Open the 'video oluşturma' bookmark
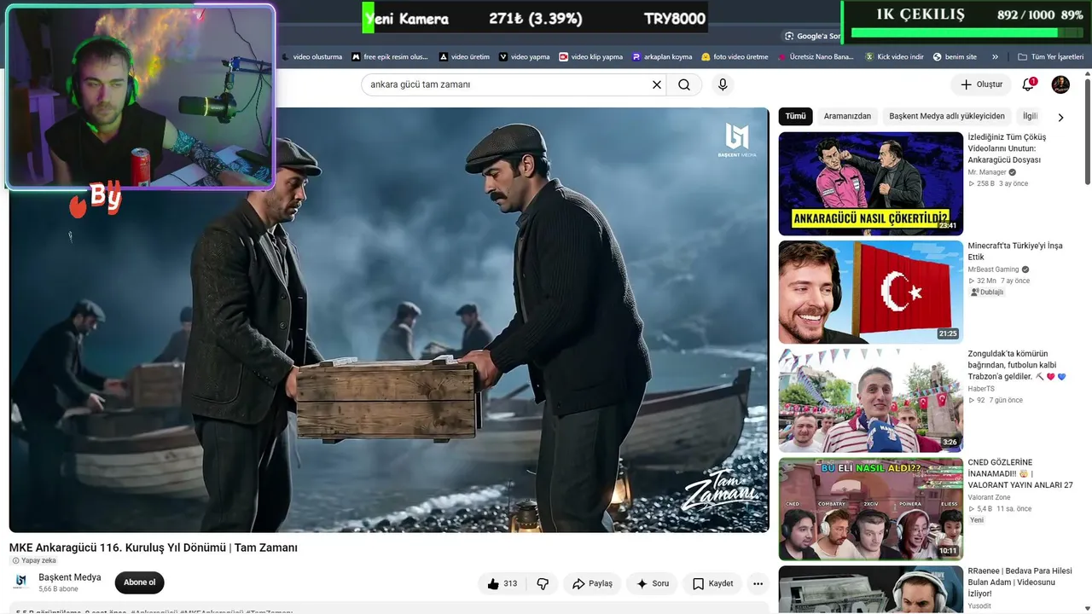This screenshot has width=1092, height=614. pos(311,57)
